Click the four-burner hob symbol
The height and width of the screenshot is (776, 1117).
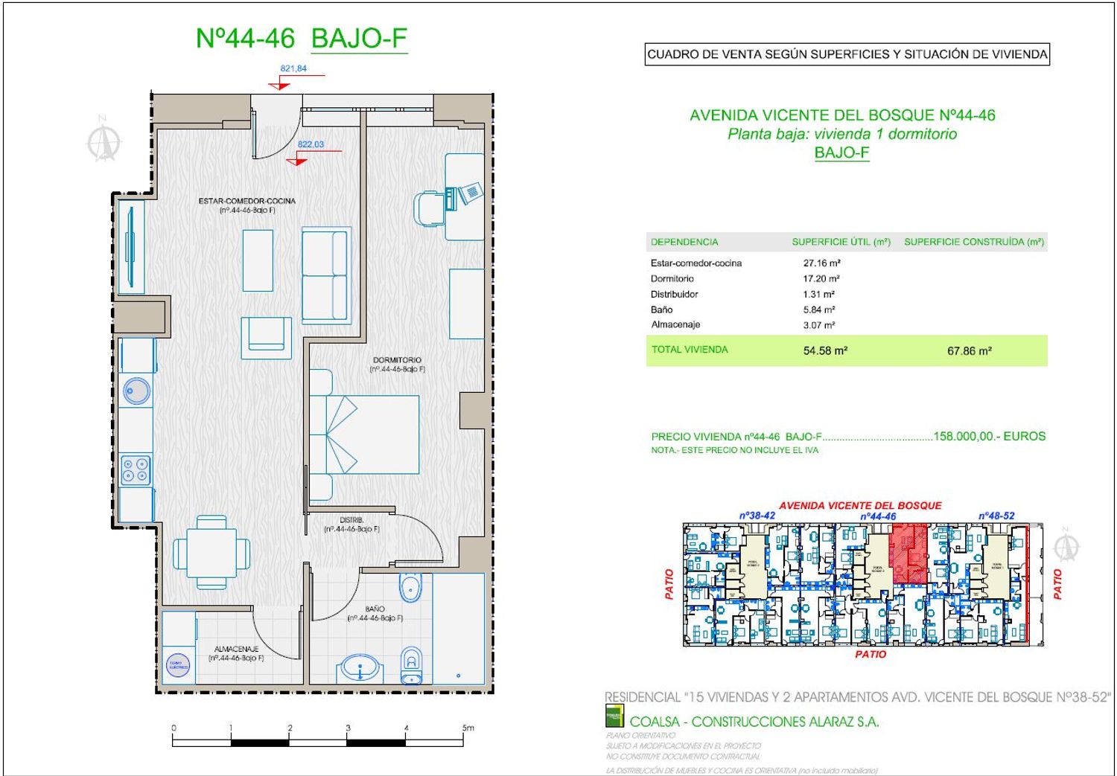point(136,469)
